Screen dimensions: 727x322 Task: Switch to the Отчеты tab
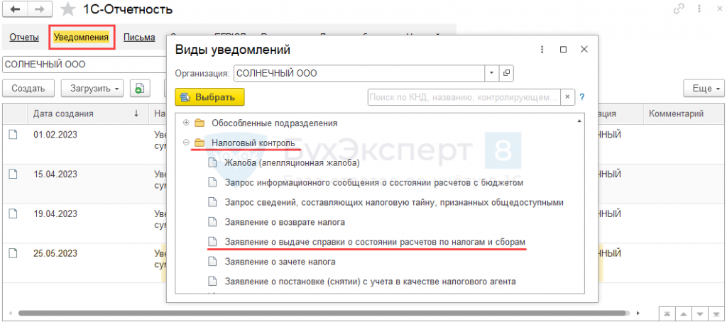[23, 38]
